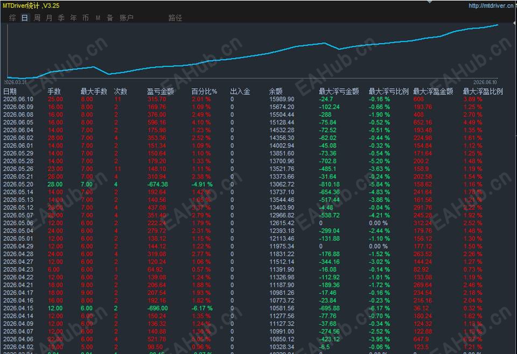Click the 64.92 profit amount

pyautogui.click(x=155, y=270)
